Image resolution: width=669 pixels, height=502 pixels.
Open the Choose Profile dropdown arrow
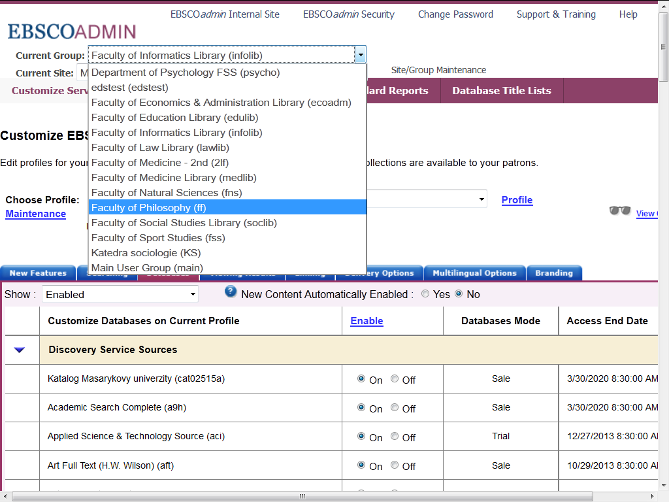[481, 199]
